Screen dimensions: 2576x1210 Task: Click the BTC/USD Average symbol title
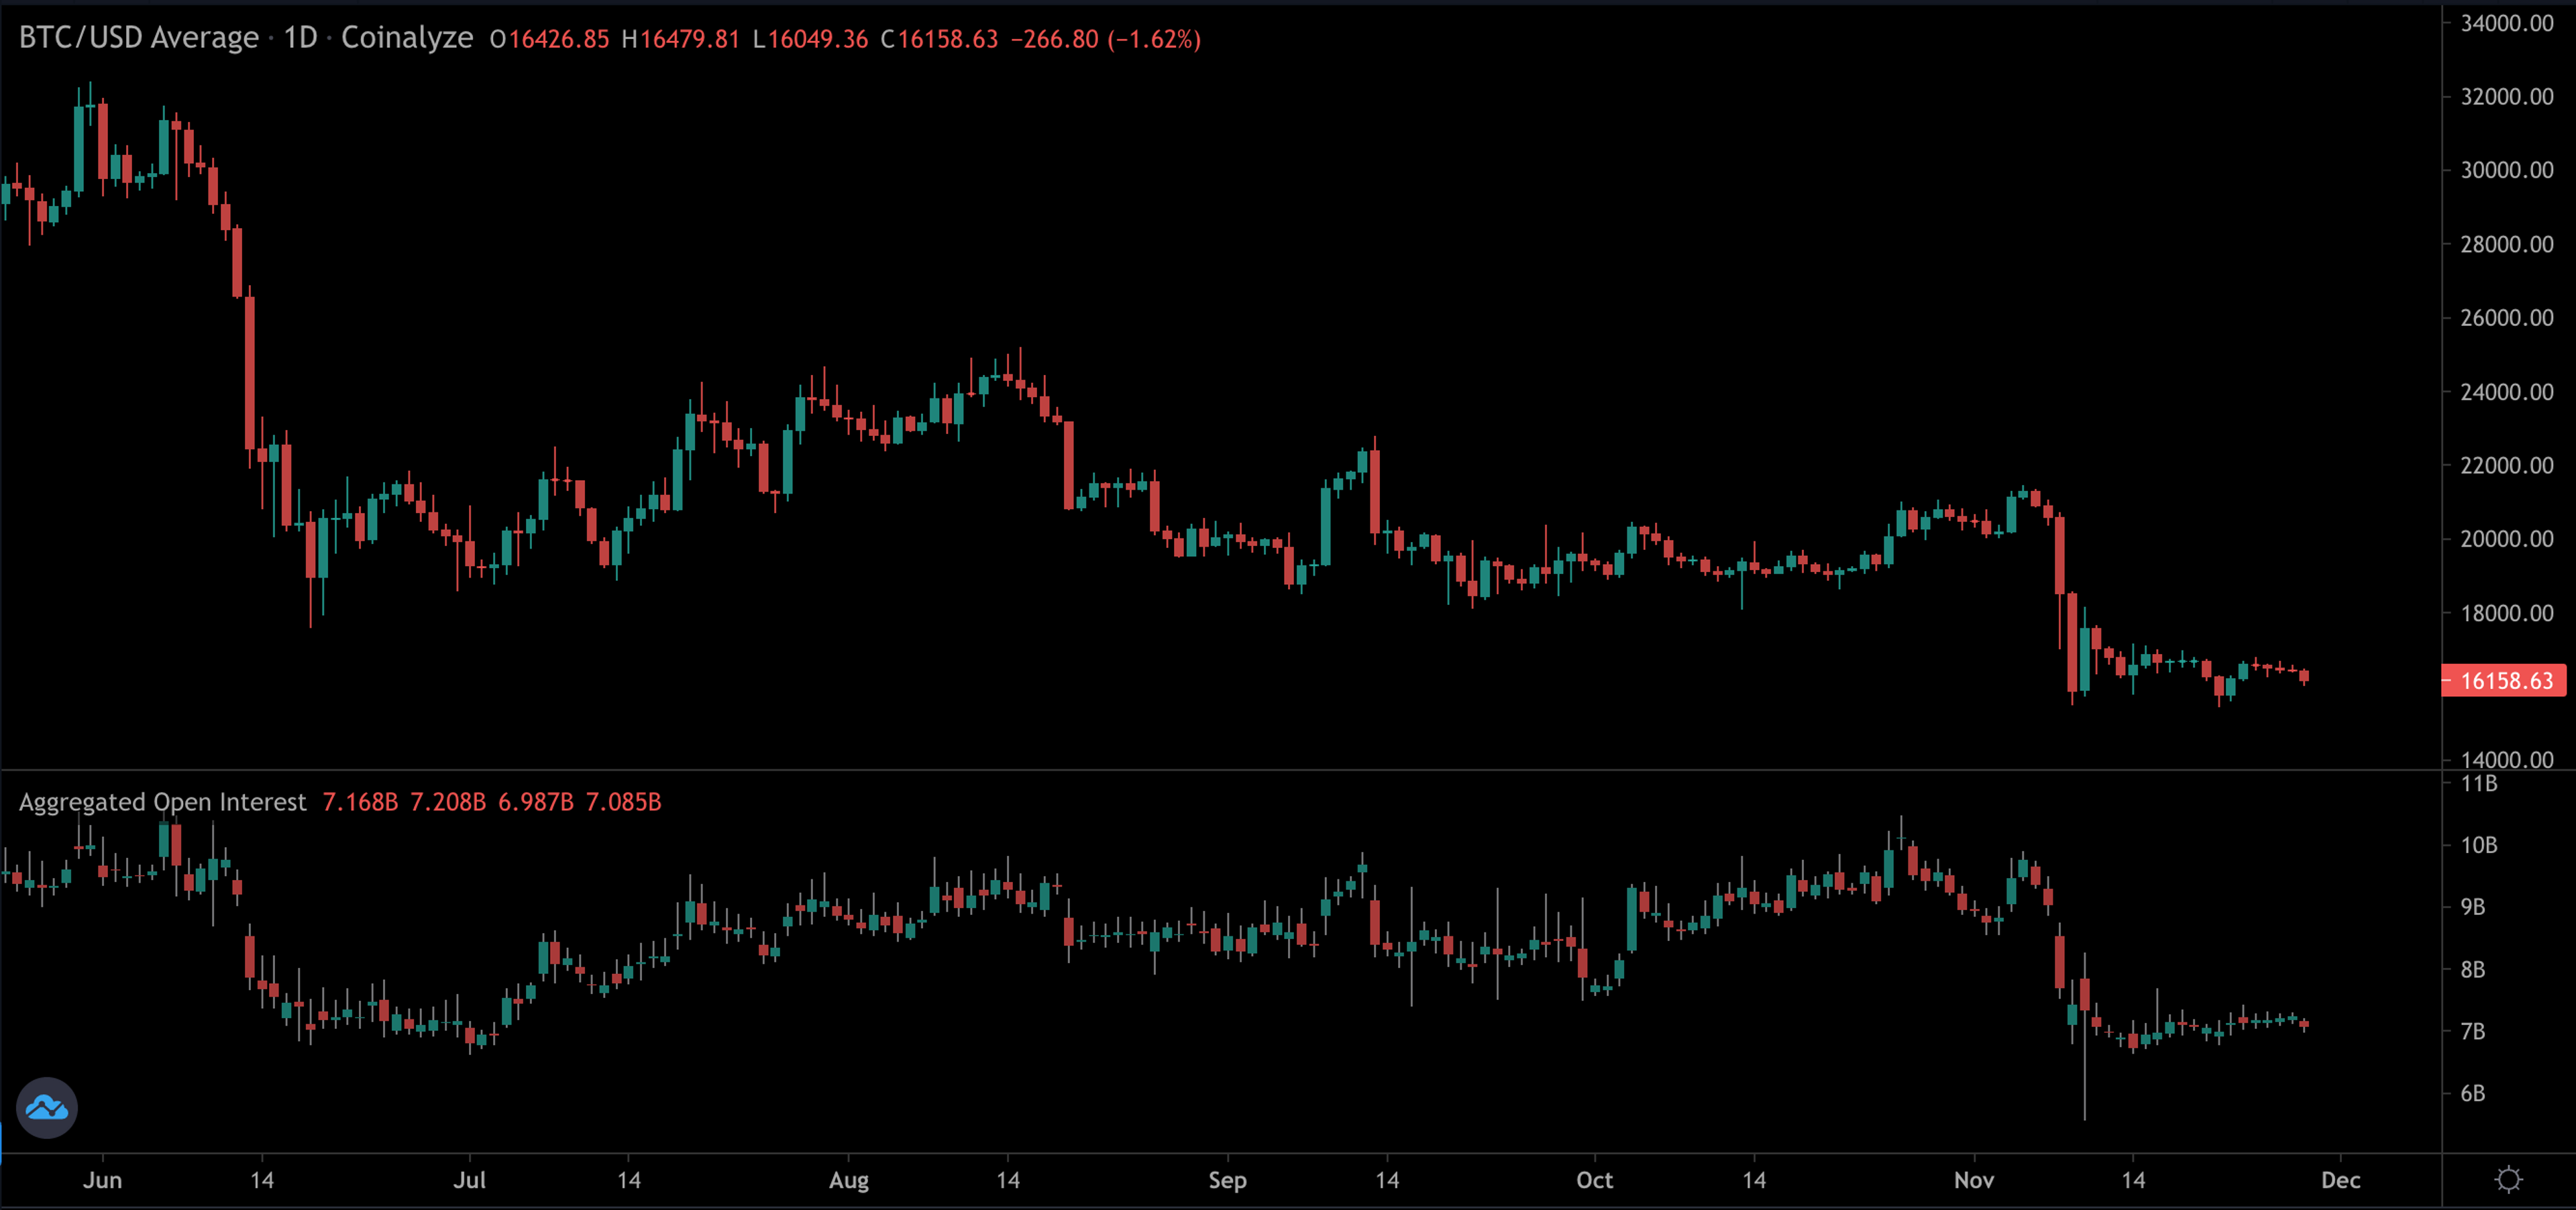[x=139, y=38]
